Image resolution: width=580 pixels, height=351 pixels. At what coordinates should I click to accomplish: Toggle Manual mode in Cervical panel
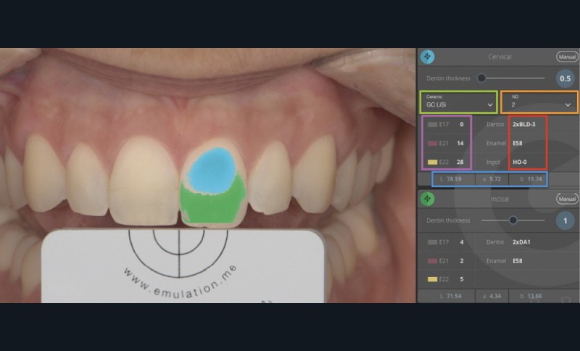tap(567, 57)
